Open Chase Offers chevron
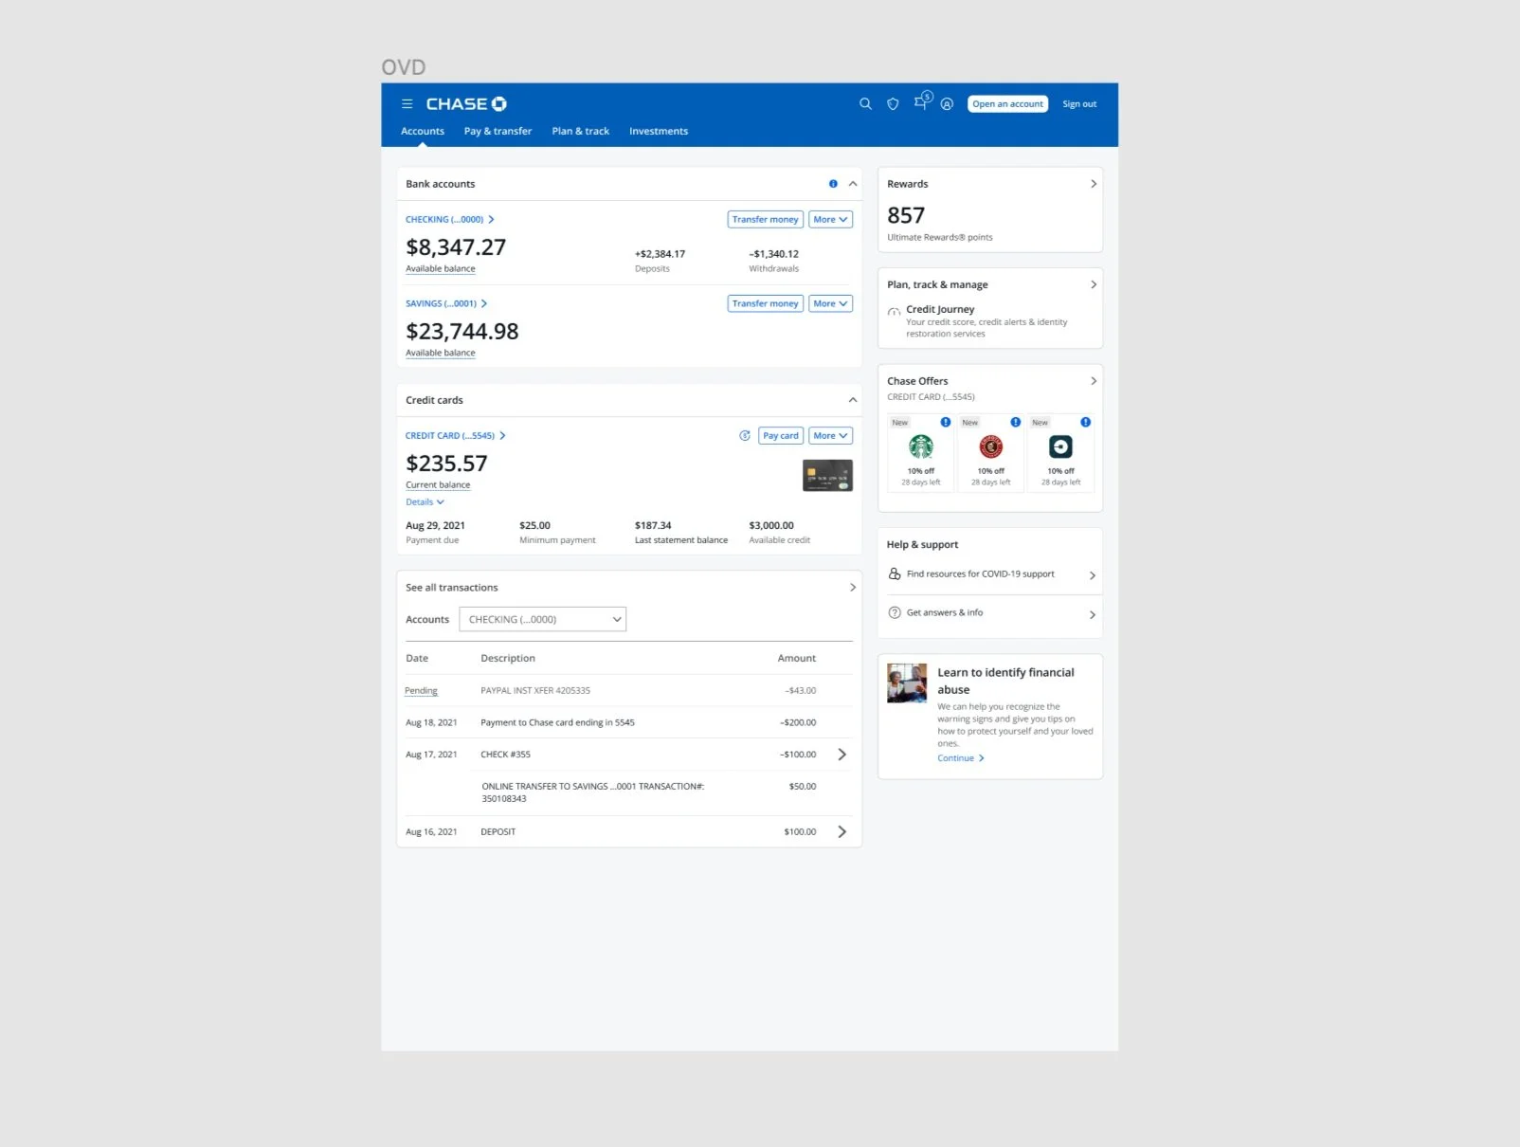Screen dimensions: 1520x1147 tap(1094, 381)
